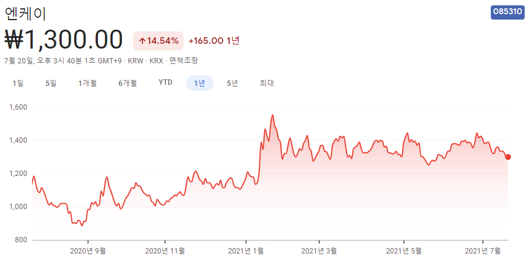The height and width of the screenshot is (263, 530).
Task: Click the red endpoint dot on chart
Action: click(507, 157)
